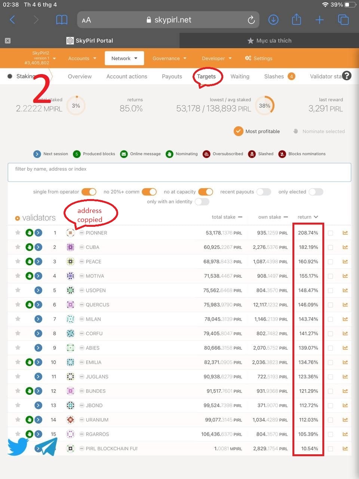The image size is (359, 479).
Task: Select the MOTIVA validator checkbox
Action: click(330, 276)
